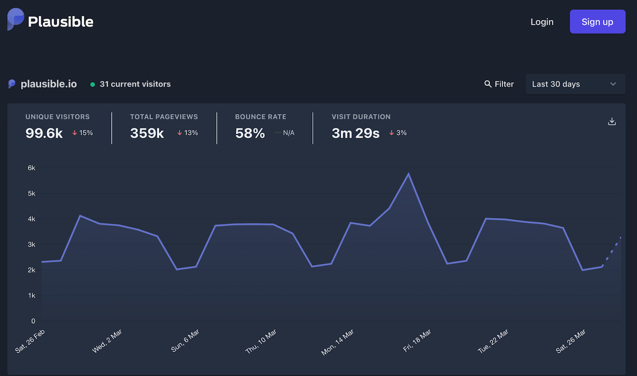Click the 3m 29s duration value
637x376 pixels.
tap(356, 133)
